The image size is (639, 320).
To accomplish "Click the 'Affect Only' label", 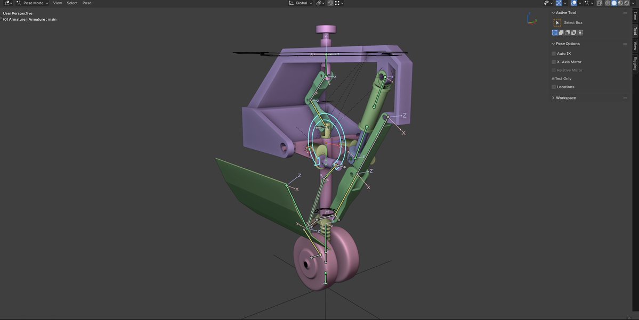I will click(562, 79).
